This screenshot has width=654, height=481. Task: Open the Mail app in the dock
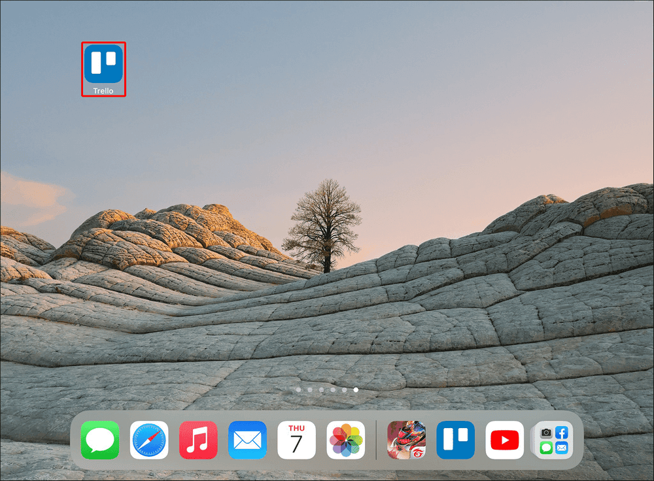[x=247, y=439]
